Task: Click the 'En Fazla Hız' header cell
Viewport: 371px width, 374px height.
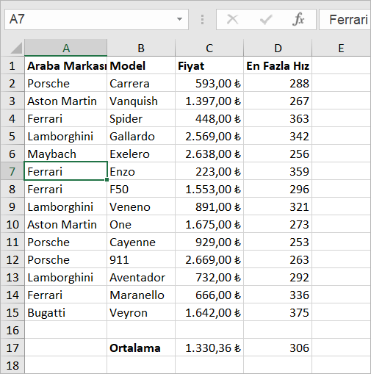Action: [278, 65]
